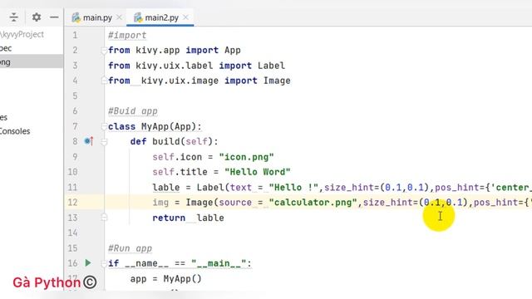Click the "icon.png" string on line 9
Viewport: 532px width, 299px height.
point(246,157)
